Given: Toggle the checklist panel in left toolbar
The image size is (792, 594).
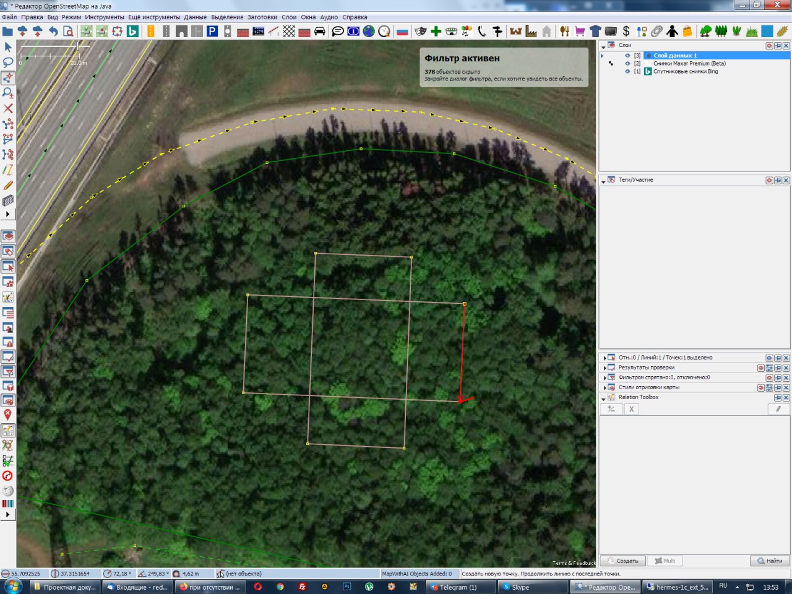Looking at the screenshot, I should coord(8,461).
